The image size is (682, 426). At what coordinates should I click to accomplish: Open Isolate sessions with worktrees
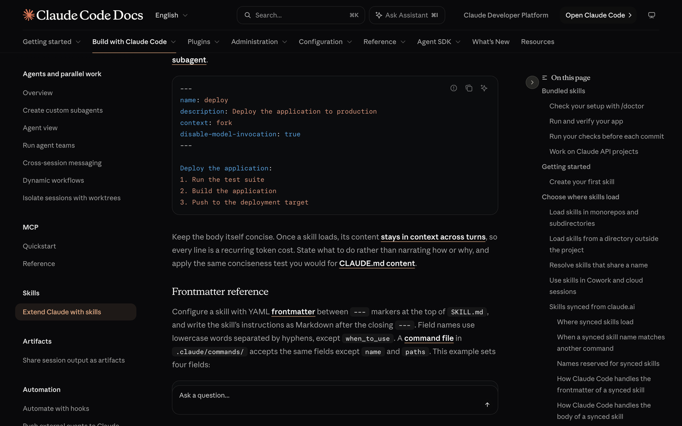72,198
